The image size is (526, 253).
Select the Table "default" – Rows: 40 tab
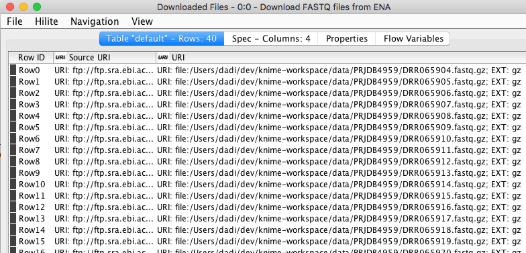click(161, 39)
